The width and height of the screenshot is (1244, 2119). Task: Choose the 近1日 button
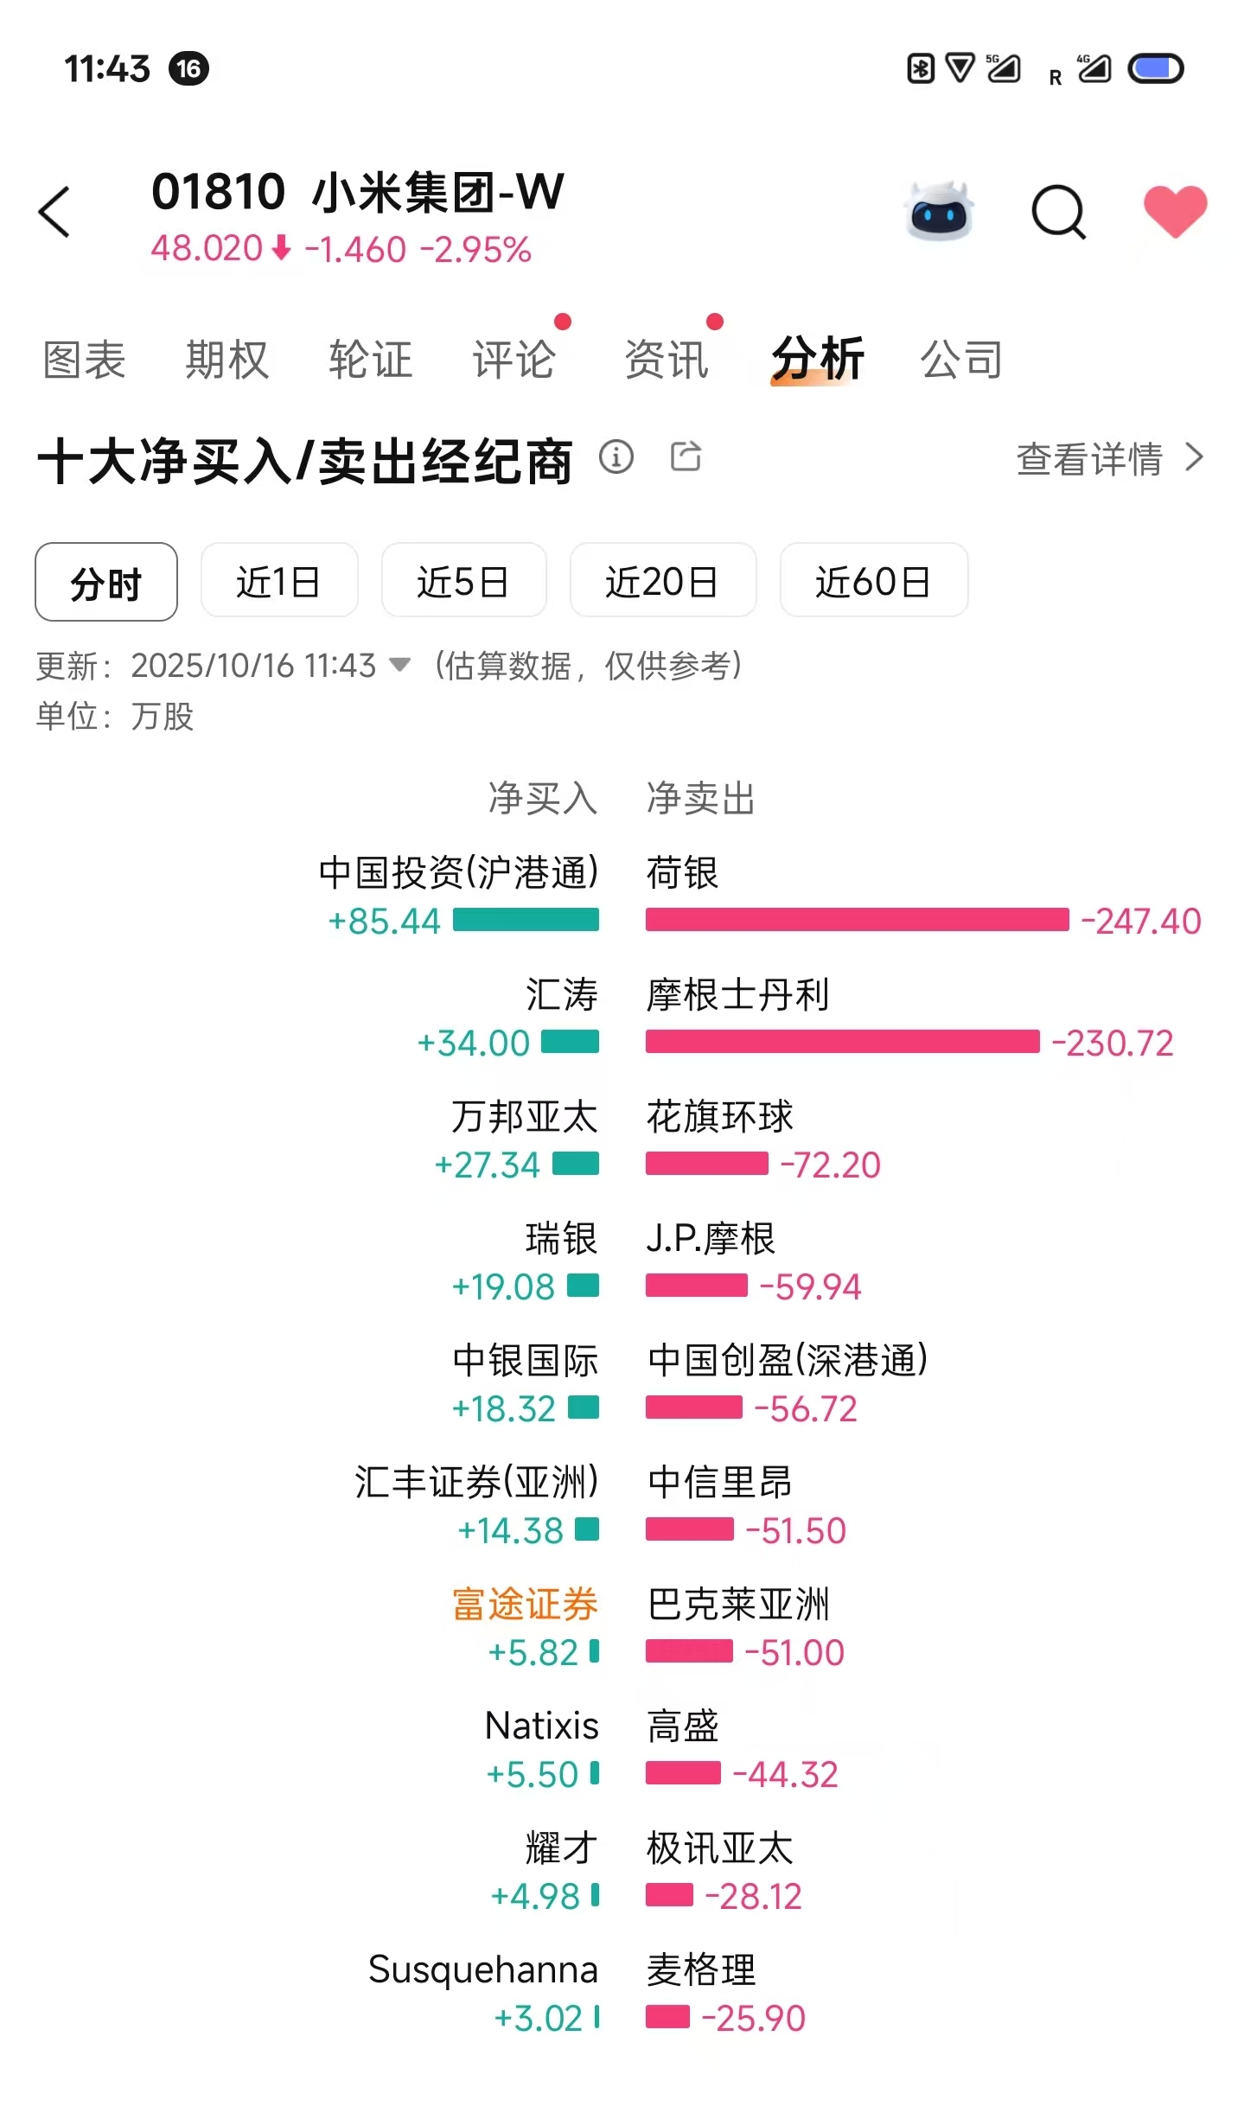(x=279, y=580)
